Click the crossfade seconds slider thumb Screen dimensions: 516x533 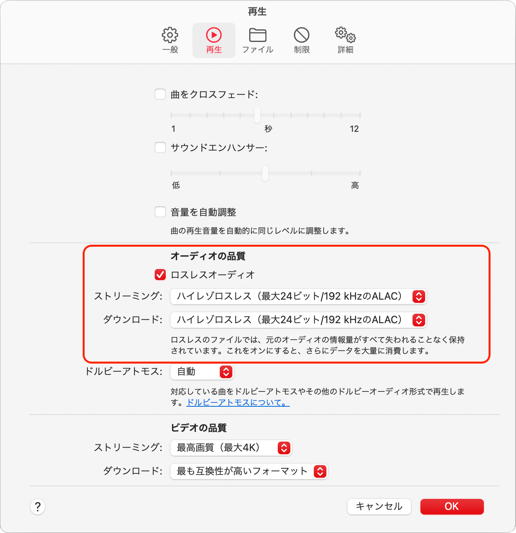(x=257, y=115)
